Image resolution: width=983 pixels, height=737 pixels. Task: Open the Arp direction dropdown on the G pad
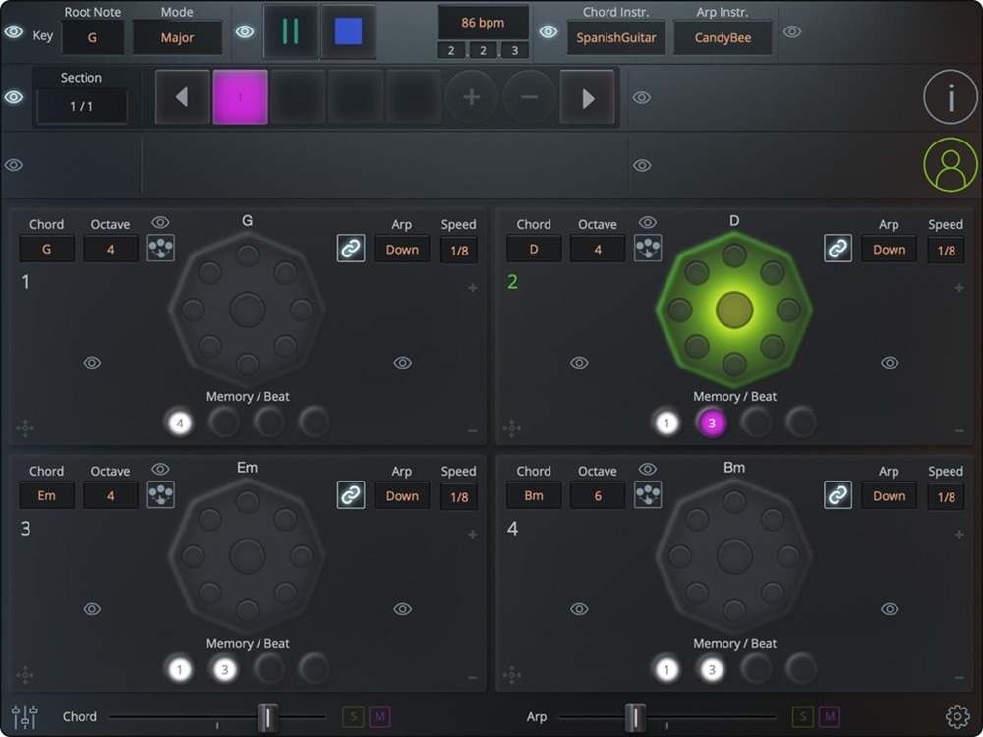tap(402, 250)
